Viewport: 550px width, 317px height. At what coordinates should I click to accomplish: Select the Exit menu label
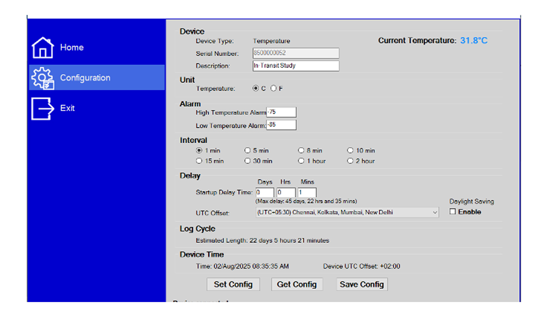point(67,108)
